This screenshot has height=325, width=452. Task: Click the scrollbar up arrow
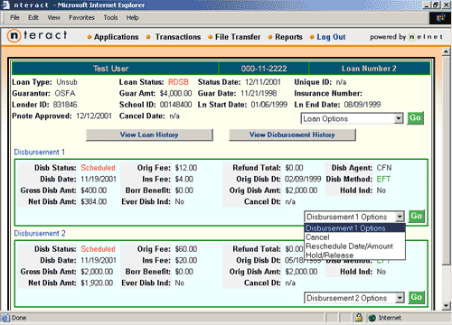[447, 51]
